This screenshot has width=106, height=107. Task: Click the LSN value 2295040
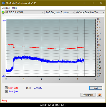[x=38, y=88]
